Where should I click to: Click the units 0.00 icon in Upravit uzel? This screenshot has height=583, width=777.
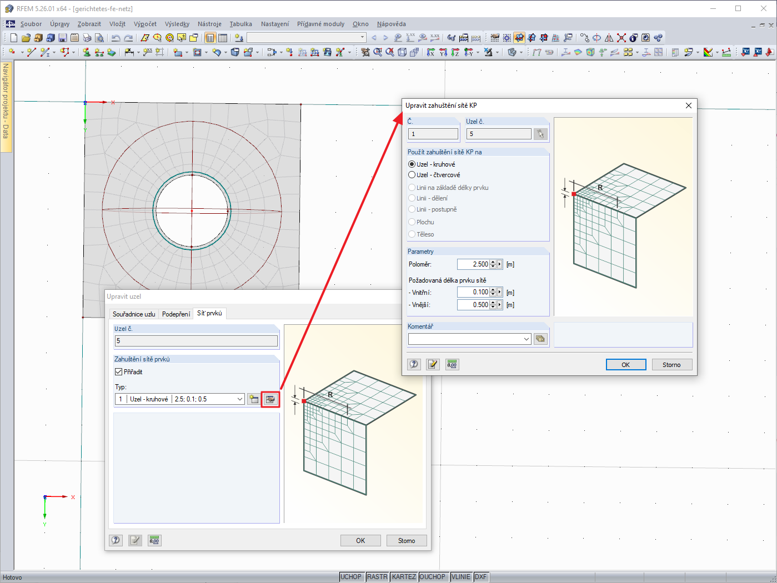[154, 540]
